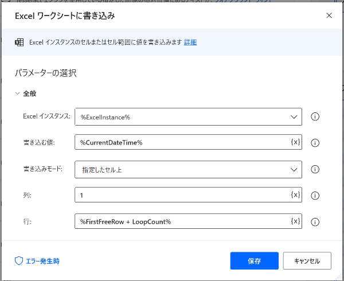Click the 保存 button
Screen dimensions: 344x281
point(254,261)
